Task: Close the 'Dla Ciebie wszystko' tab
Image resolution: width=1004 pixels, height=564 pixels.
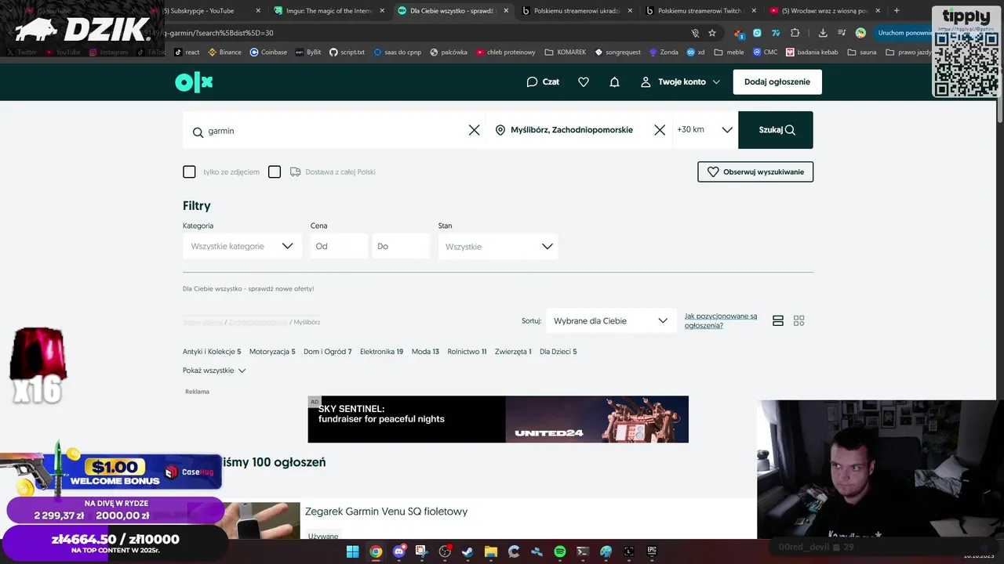Action: [x=506, y=11]
